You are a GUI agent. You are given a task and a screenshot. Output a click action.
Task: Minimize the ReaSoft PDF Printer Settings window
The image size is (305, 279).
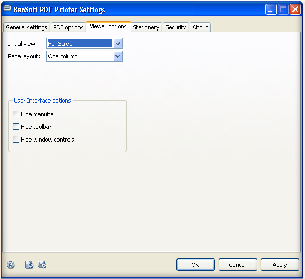tap(271, 9)
